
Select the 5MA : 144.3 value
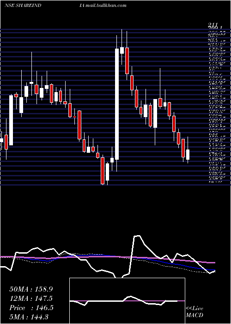tap(29, 317)
